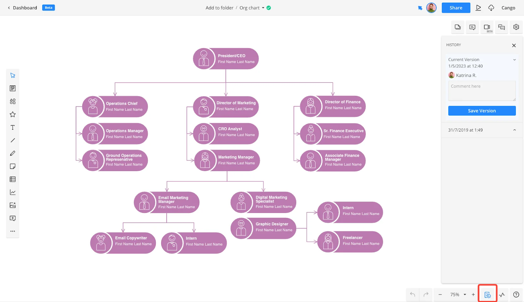Collapse the Current Version details chevron
The height and width of the screenshot is (302, 524).
point(514,60)
